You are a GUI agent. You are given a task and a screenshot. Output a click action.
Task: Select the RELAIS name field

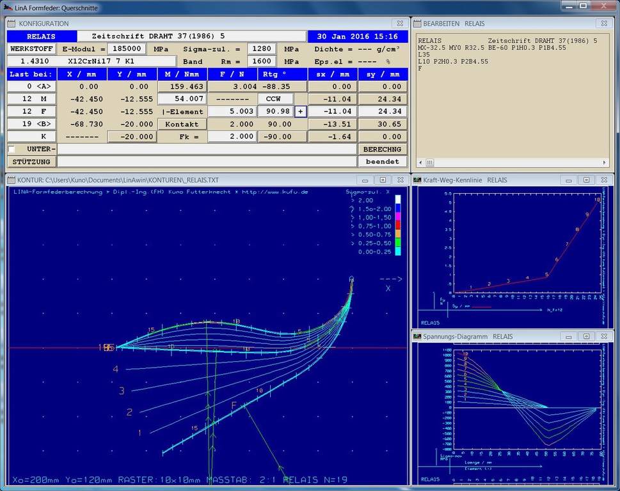(x=42, y=36)
